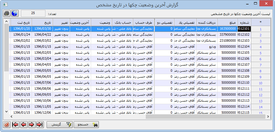The height and width of the screenshot is (132, 275).
Task: Click the جستجو search button
Action: pos(86,124)
